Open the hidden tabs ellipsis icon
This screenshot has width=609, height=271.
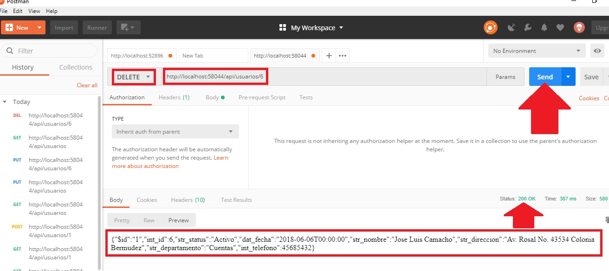342,55
